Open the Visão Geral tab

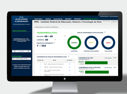[38, 19]
